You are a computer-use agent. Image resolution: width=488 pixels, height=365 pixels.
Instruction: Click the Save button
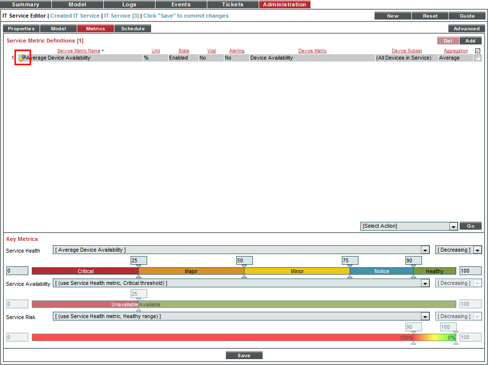244,355
